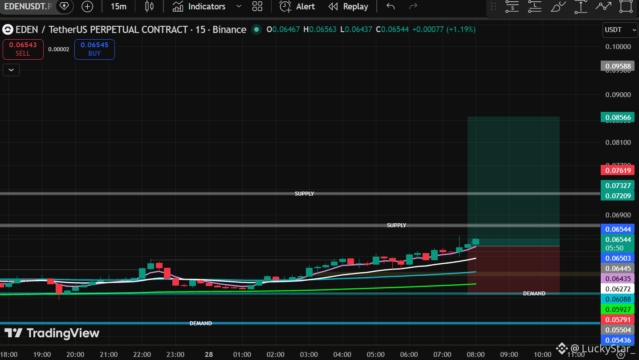Screen dimensions: 639x360
Task: Collapse the chart legend with the chevron
Action: coord(11,70)
